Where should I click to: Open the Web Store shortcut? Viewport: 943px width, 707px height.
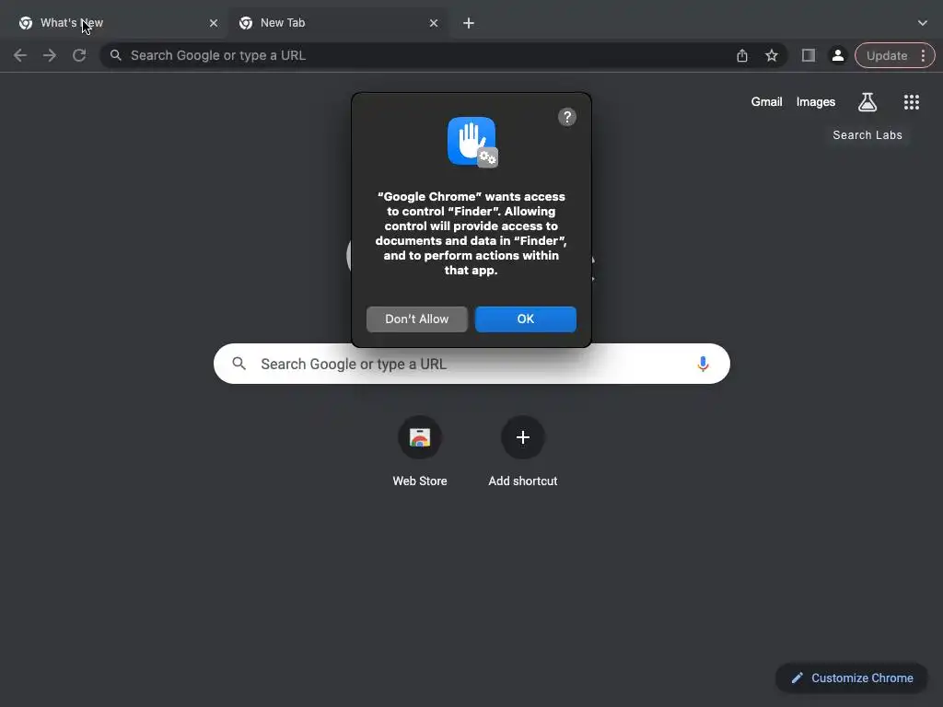pyautogui.click(x=420, y=437)
